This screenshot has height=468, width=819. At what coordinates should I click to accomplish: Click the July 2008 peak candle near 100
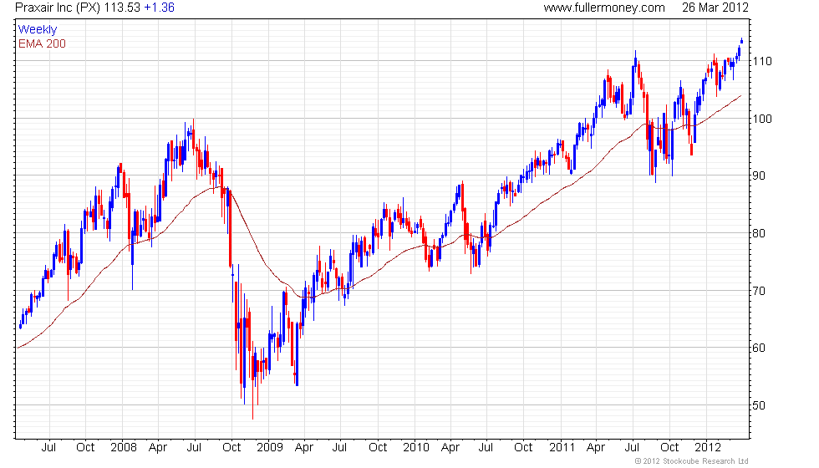(x=193, y=134)
